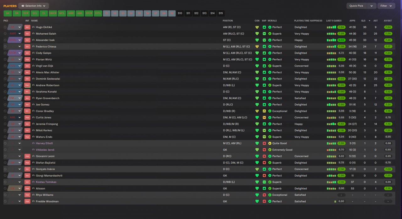Toggle the picked checkmark for Virgil van Dijk

[x=5, y=66]
